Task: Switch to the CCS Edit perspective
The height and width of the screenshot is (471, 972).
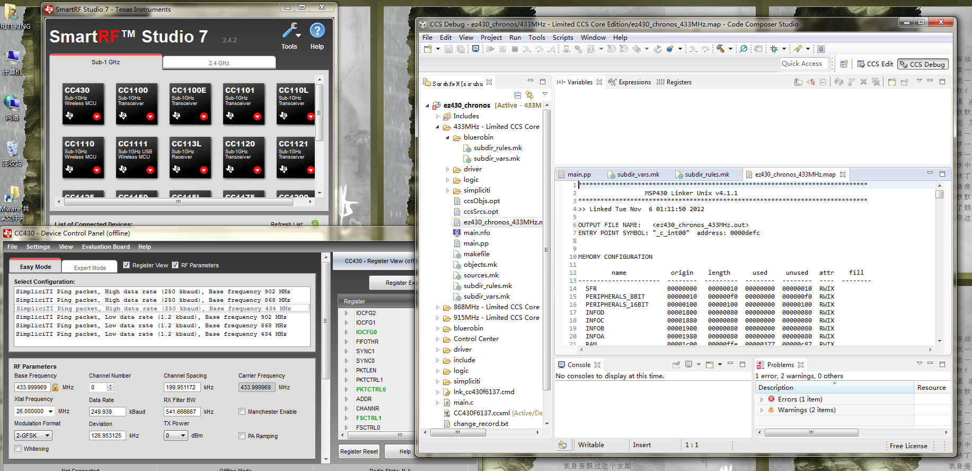Action: click(875, 64)
